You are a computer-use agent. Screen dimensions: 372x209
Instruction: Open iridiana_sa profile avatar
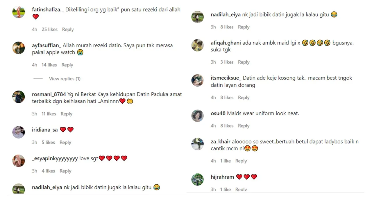(19, 132)
